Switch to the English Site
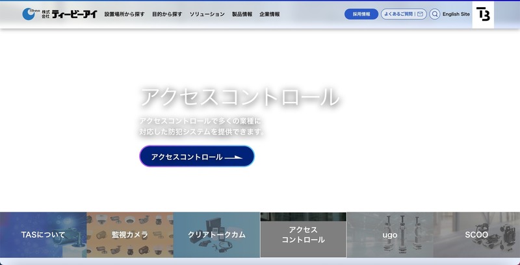The image size is (520, 265). (456, 14)
